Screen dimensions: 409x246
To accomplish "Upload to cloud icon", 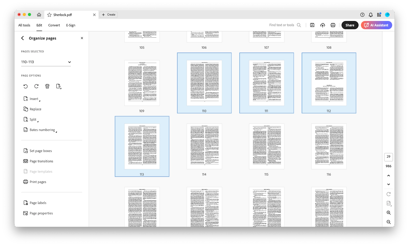I will click(323, 25).
